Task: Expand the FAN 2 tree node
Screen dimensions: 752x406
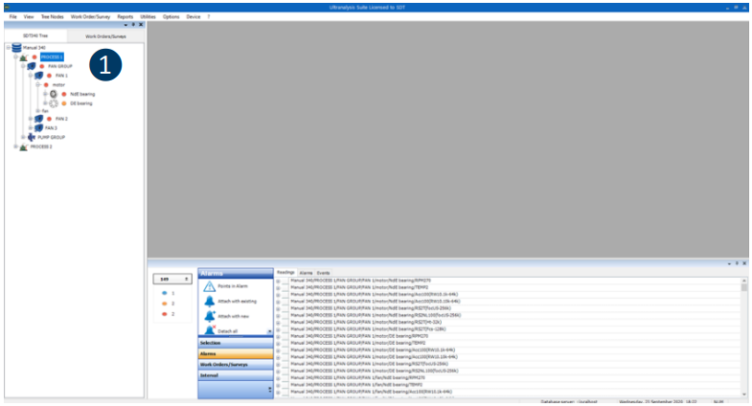Action: [30, 119]
